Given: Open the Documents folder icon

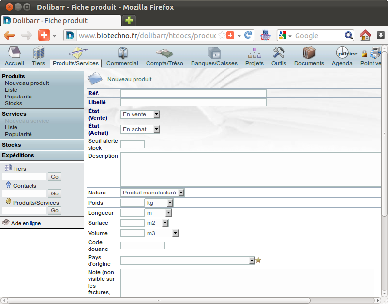Looking at the screenshot, I should tap(309, 53).
